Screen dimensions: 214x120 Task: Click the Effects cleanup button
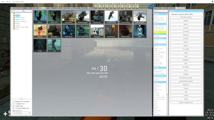186,42
